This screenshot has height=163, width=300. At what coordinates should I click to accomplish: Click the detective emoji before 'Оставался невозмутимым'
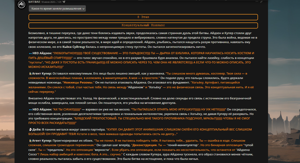[x=30, y=73]
